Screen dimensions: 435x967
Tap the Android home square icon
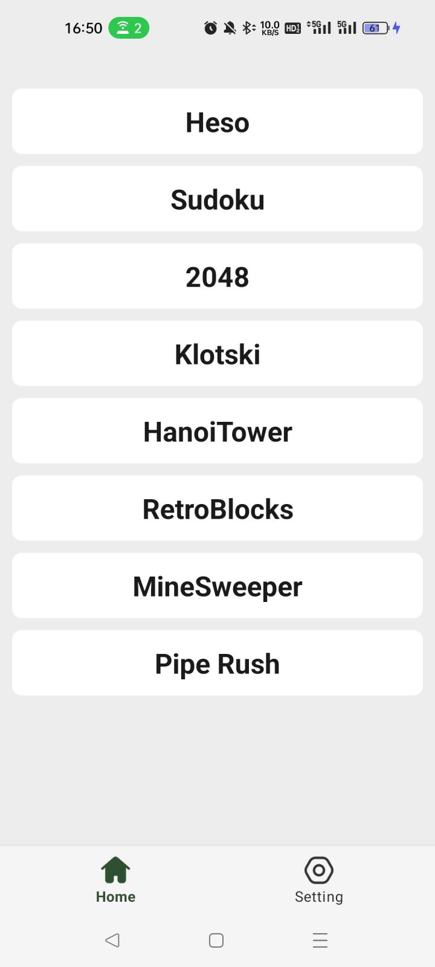tap(216, 940)
